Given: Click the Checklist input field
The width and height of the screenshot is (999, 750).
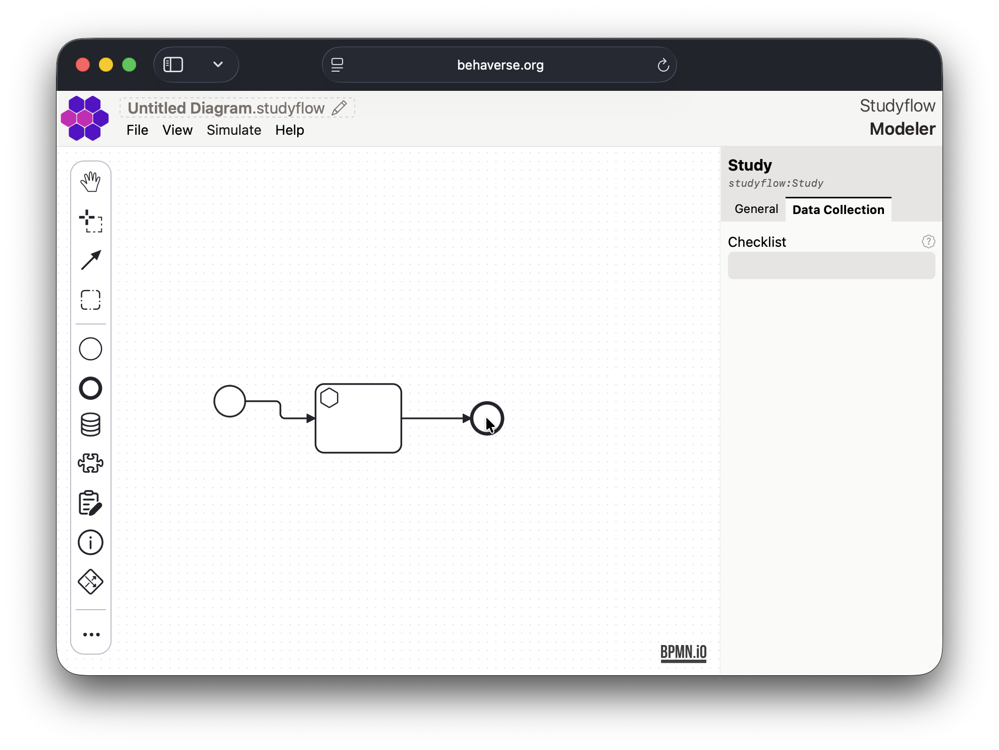Looking at the screenshot, I should click(831, 266).
